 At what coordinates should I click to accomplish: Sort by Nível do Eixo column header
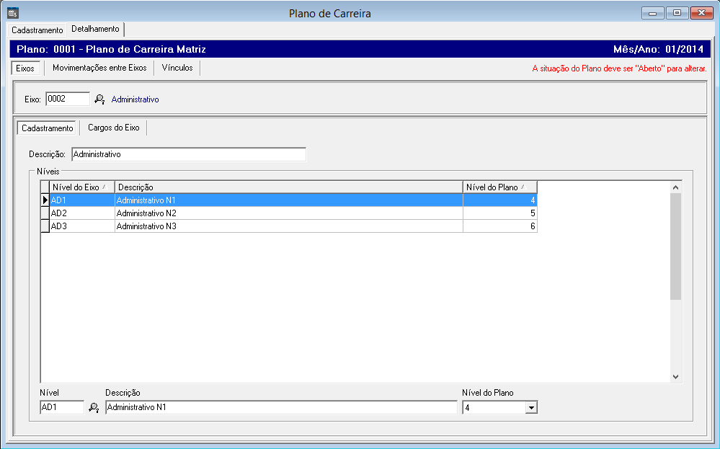click(79, 187)
